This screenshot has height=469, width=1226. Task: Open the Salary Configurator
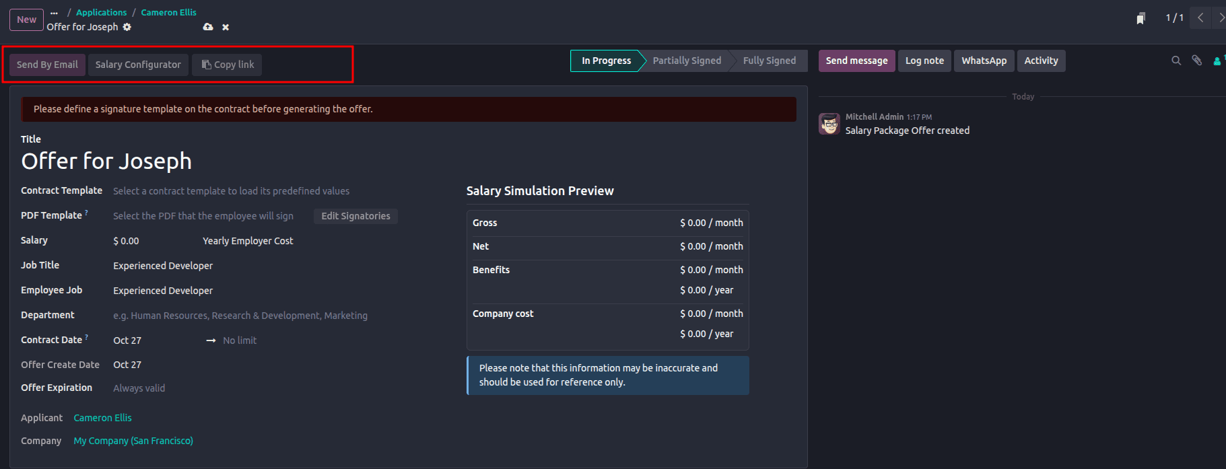pos(138,65)
